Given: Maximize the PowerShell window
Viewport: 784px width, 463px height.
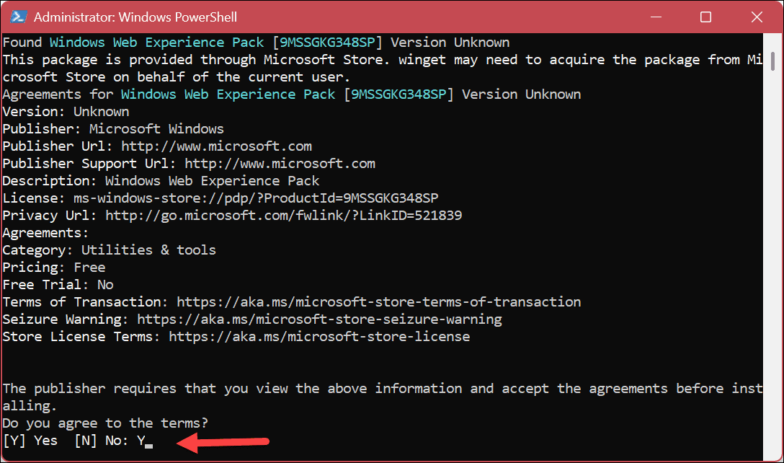Looking at the screenshot, I should (705, 17).
